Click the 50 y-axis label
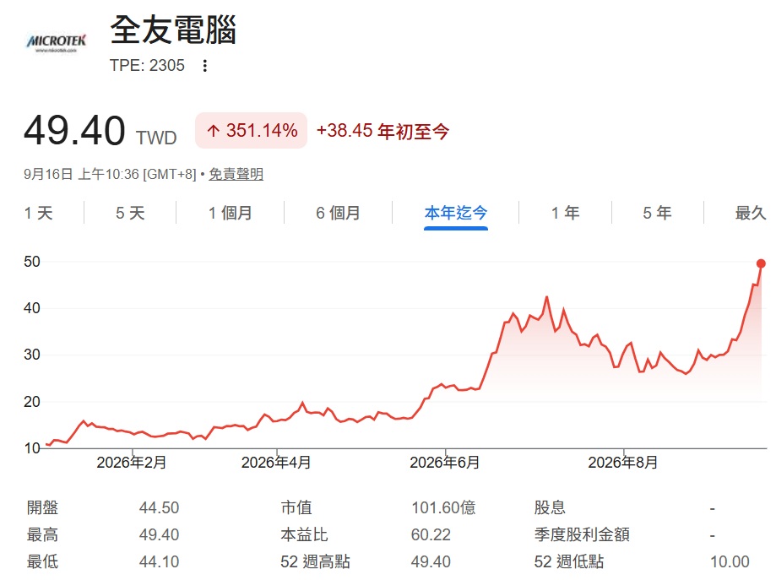 click(32, 262)
